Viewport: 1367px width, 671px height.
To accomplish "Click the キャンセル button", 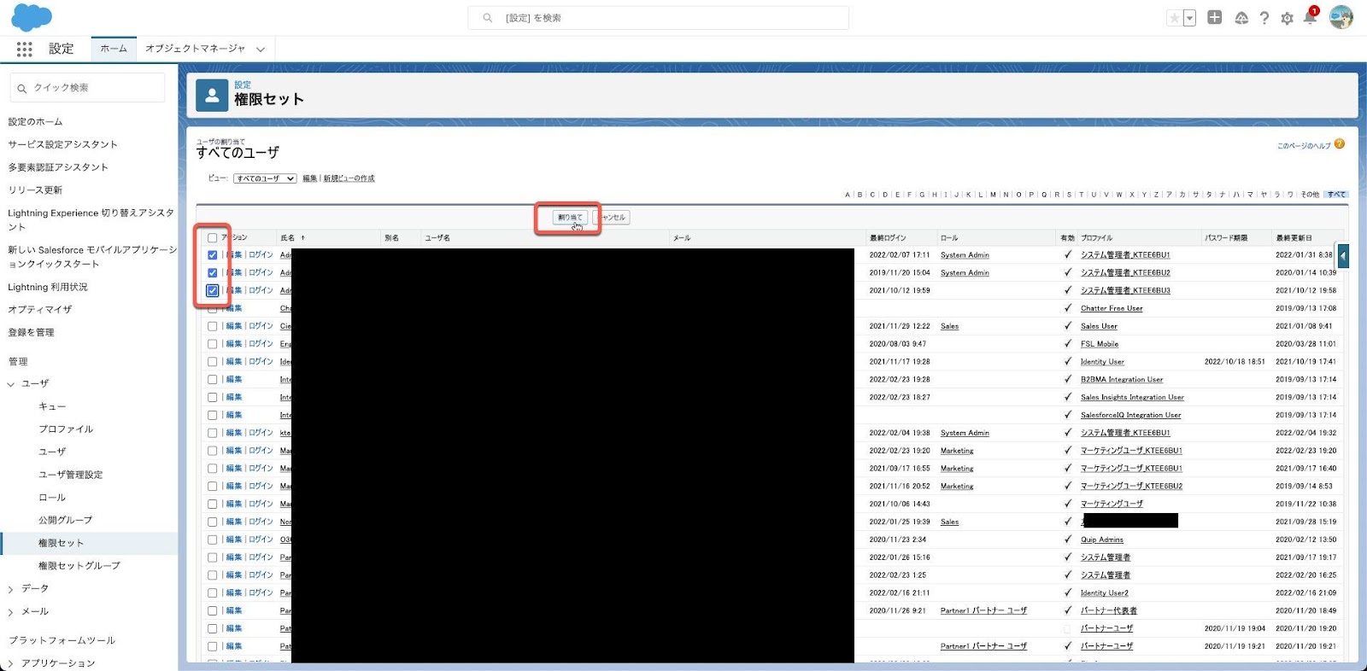I will (612, 218).
